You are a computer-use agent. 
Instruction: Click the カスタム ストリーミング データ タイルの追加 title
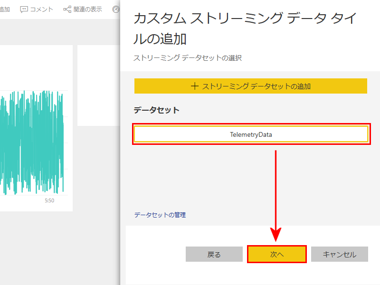click(245, 28)
